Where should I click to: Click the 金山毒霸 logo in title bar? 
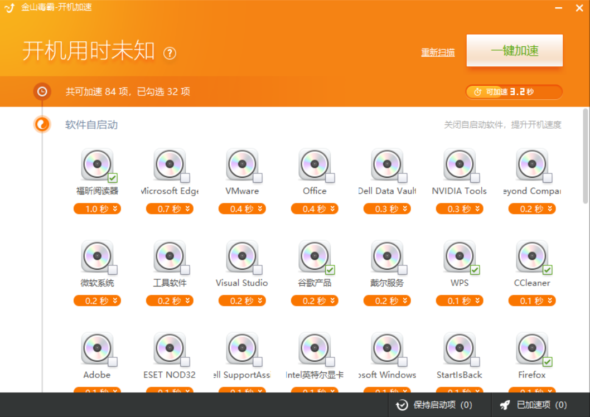[x=9, y=7]
